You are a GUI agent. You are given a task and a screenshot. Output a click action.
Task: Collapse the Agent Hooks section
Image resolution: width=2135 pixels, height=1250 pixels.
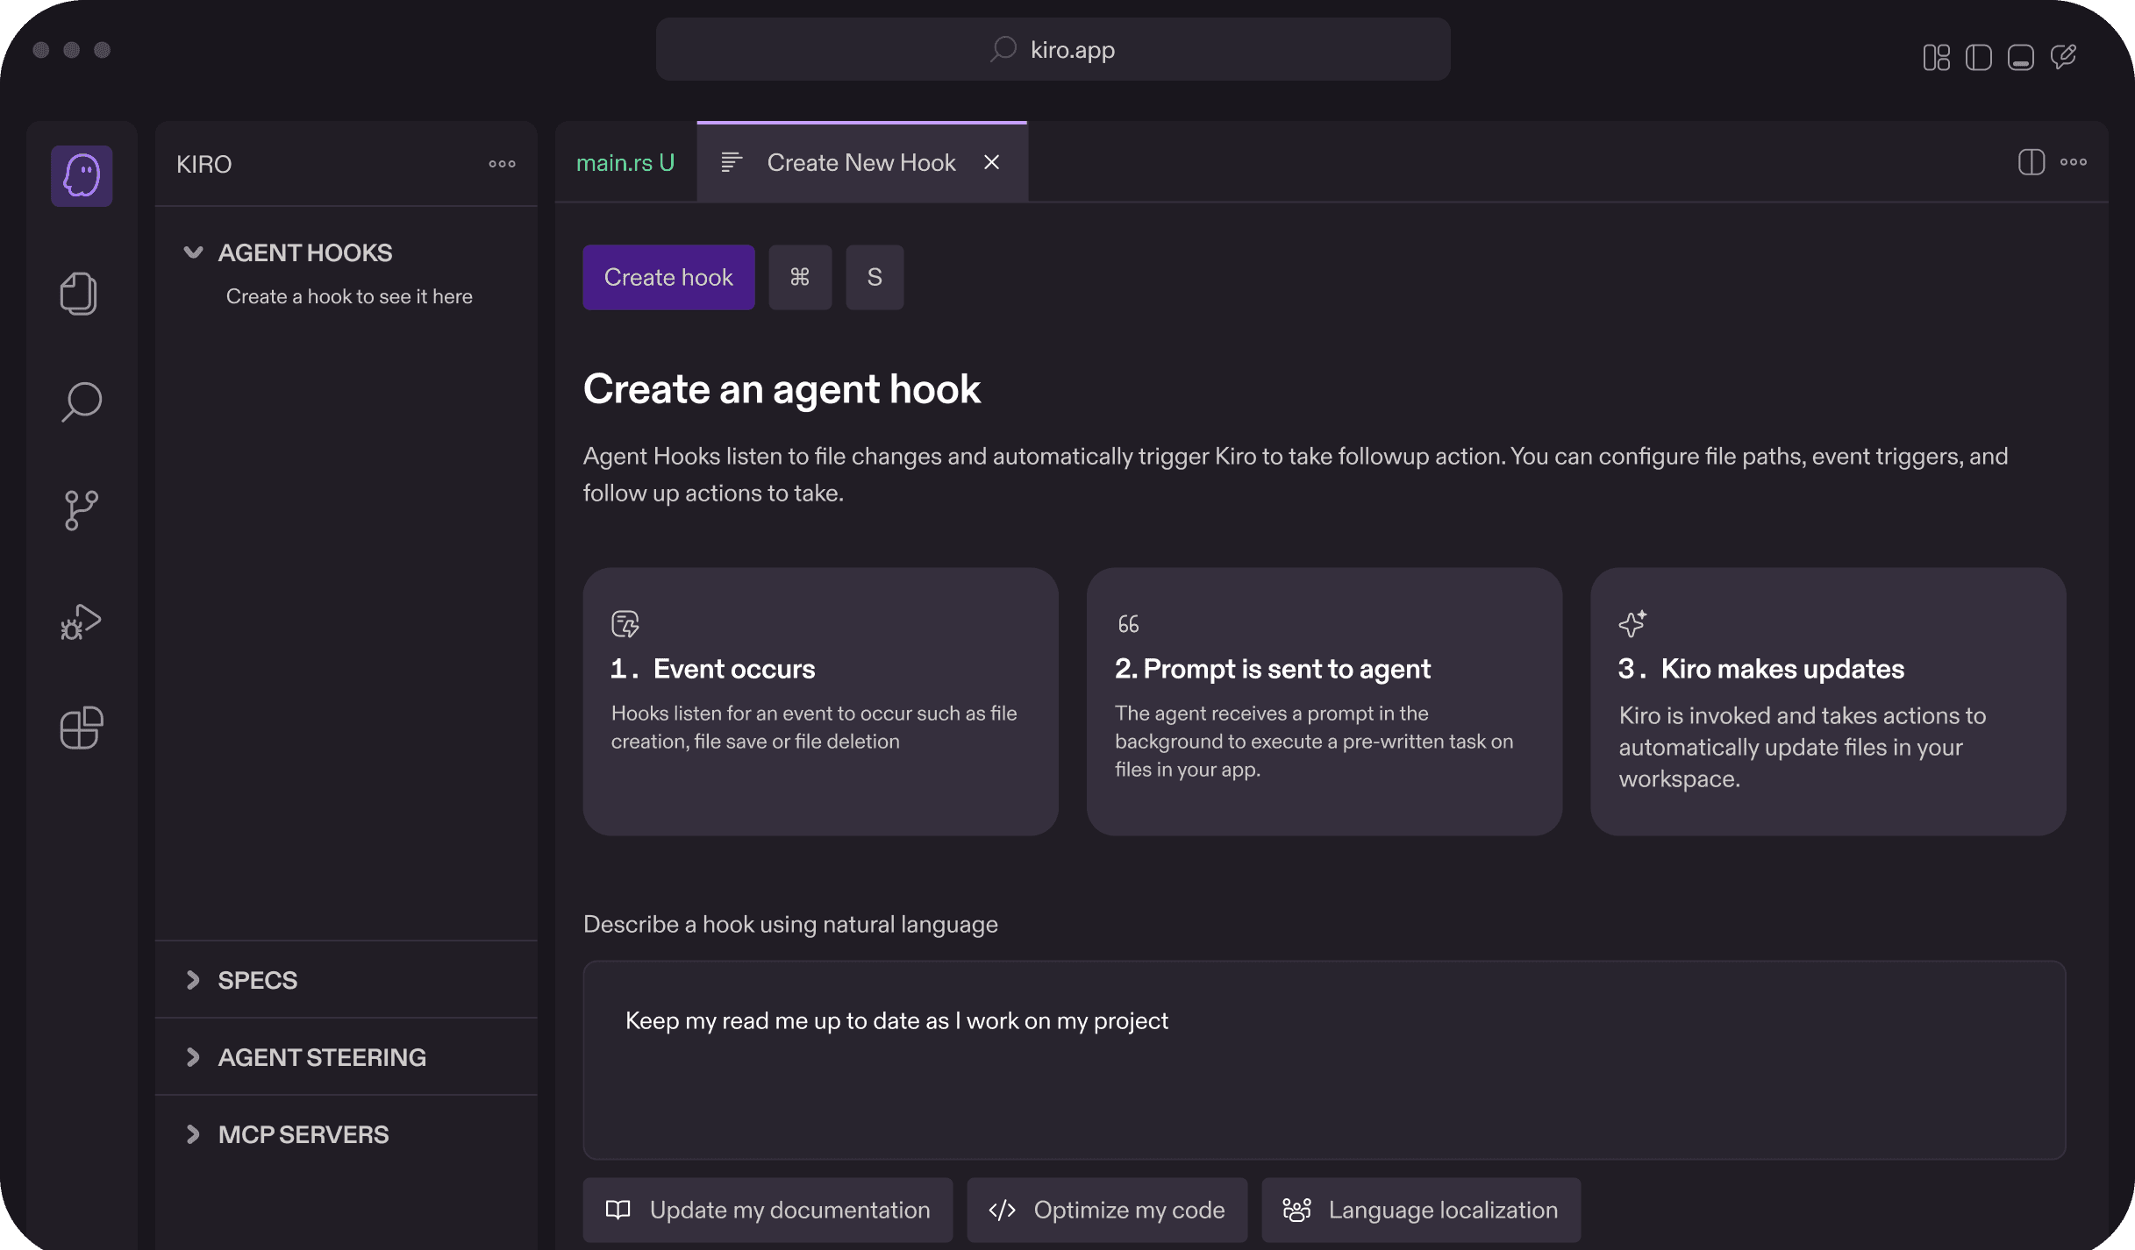coord(193,253)
